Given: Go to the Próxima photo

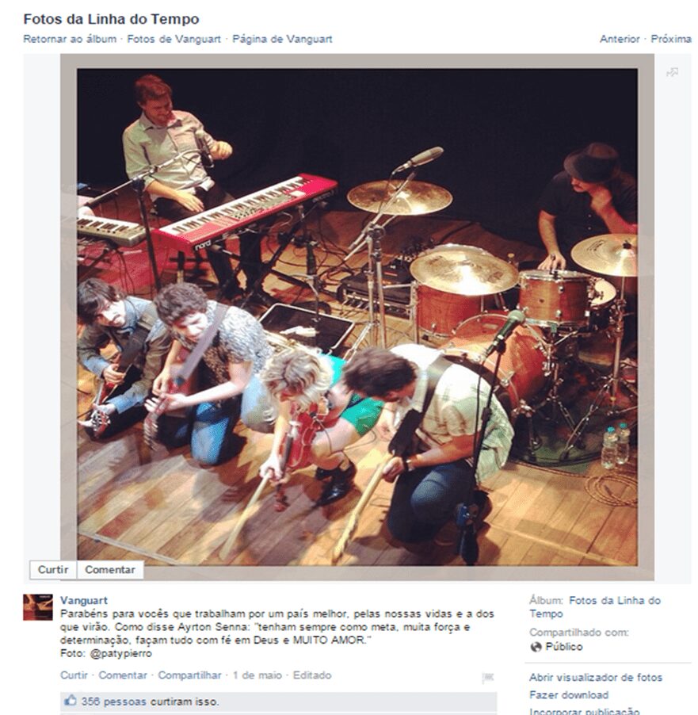Looking at the screenshot, I should [x=671, y=39].
